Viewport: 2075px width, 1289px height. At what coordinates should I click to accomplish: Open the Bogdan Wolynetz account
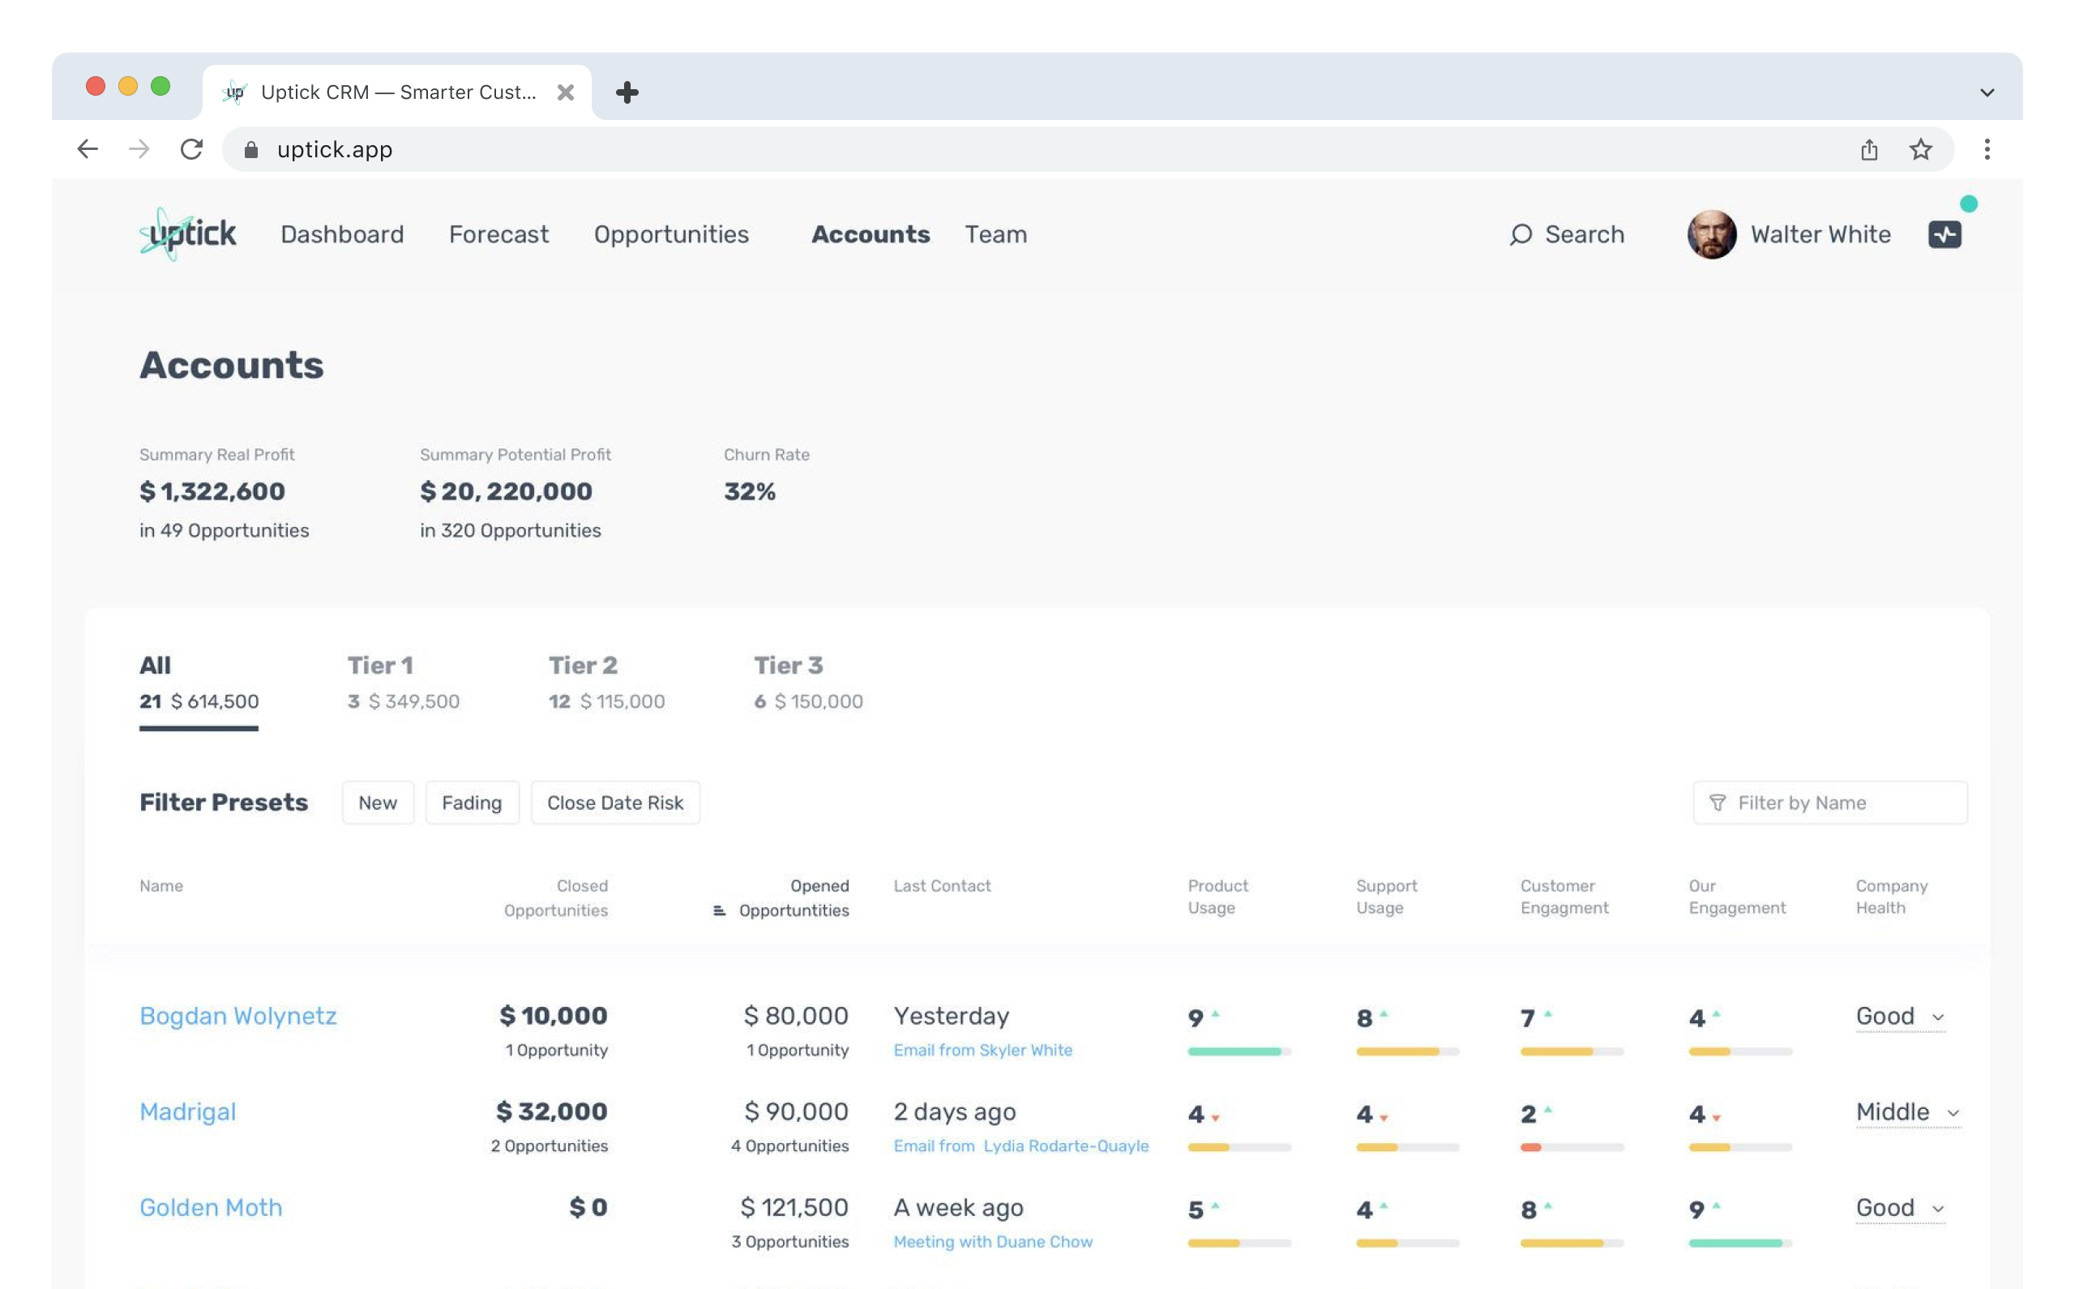pos(237,1015)
